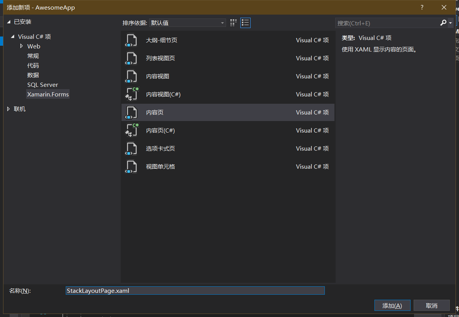Click Visual C# 项 type in 视图单元格 row
The height and width of the screenshot is (317, 459).
click(312, 166)
